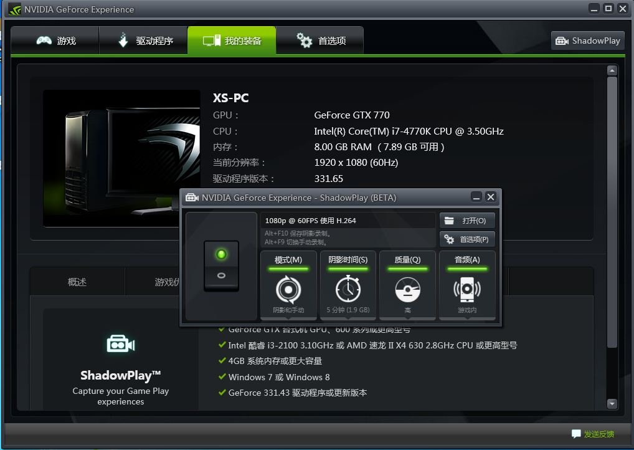Click the ShadowPlay mode circular arrows icon
Screen dimensions: 634x450
click(288, 290)
